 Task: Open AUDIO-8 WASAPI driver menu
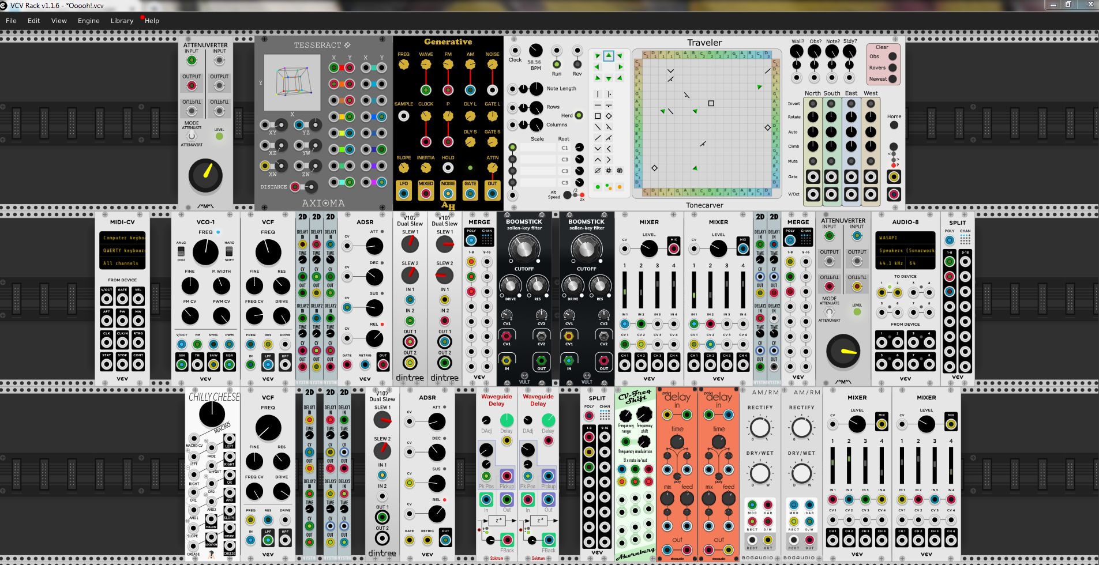(x=905, y=238)
